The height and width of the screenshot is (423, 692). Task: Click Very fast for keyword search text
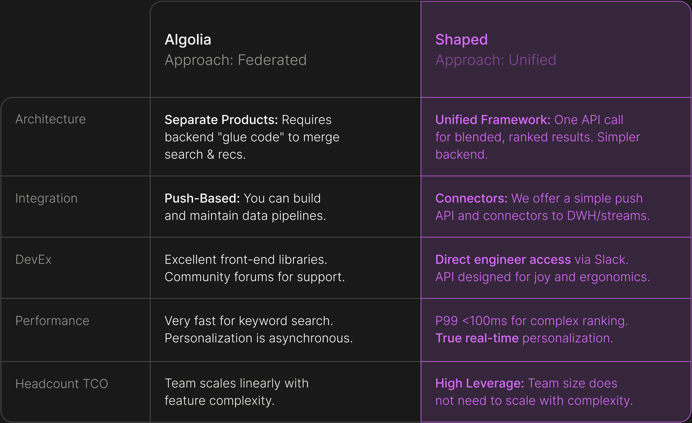tap(249, 321)
